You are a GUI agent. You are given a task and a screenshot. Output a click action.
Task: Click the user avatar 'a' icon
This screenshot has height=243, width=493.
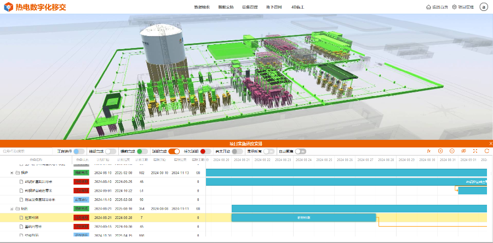pyautogui.click(x=484, y=7)
